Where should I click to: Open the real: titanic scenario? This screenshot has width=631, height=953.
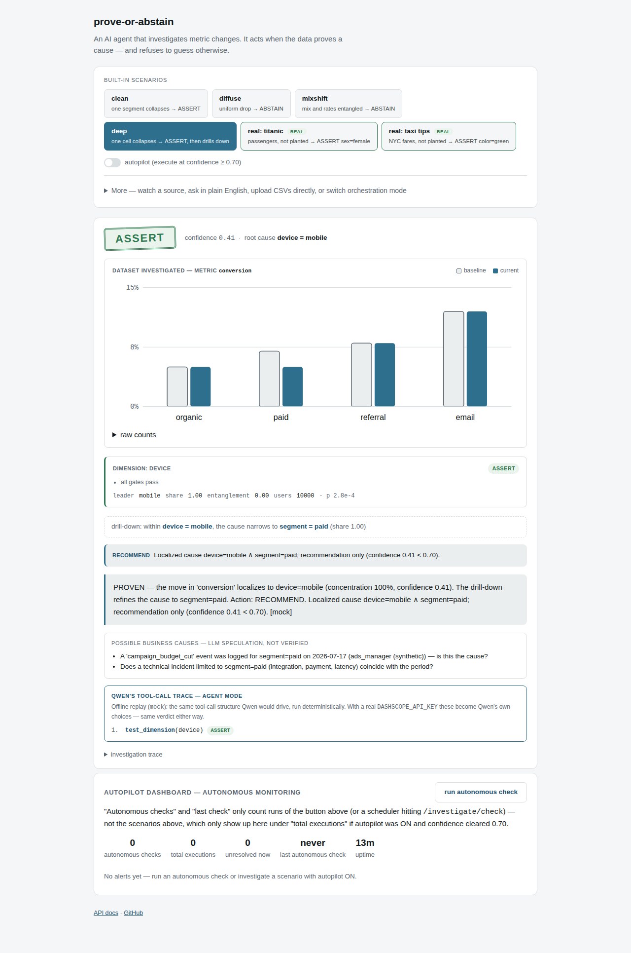click(x=309, y=136)
